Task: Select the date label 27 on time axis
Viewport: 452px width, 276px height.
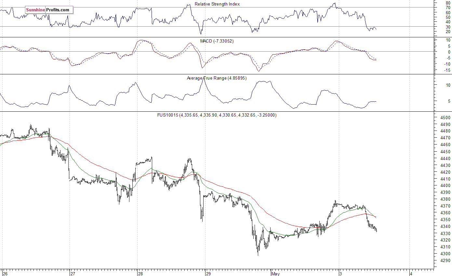Action: pos(73,274)
